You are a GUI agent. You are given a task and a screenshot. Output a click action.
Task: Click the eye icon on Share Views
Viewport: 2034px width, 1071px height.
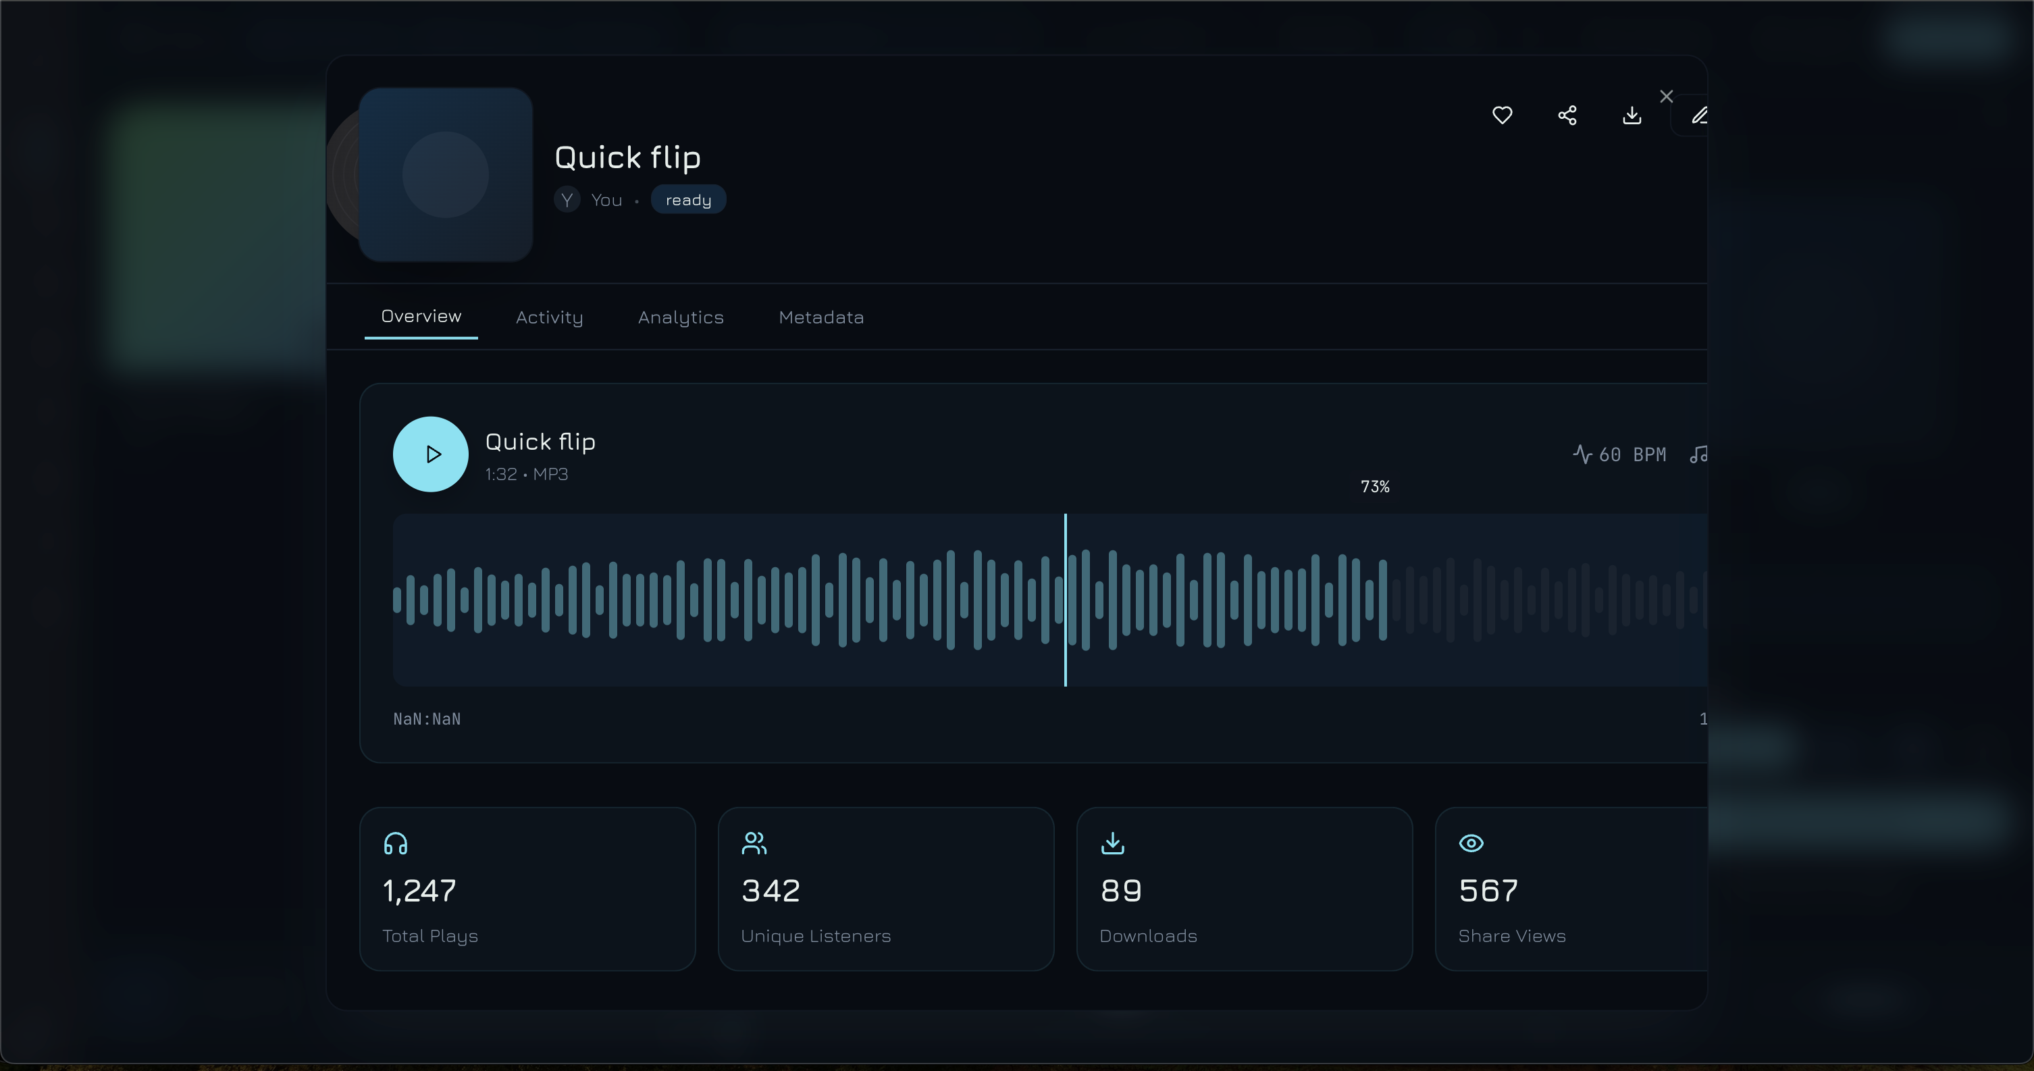coord(1471,843)
